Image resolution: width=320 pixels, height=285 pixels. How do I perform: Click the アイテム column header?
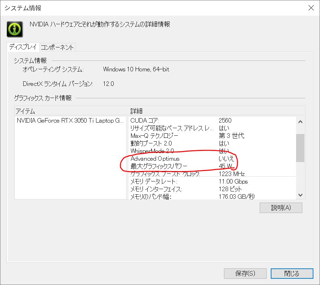(x=71, y=111)
